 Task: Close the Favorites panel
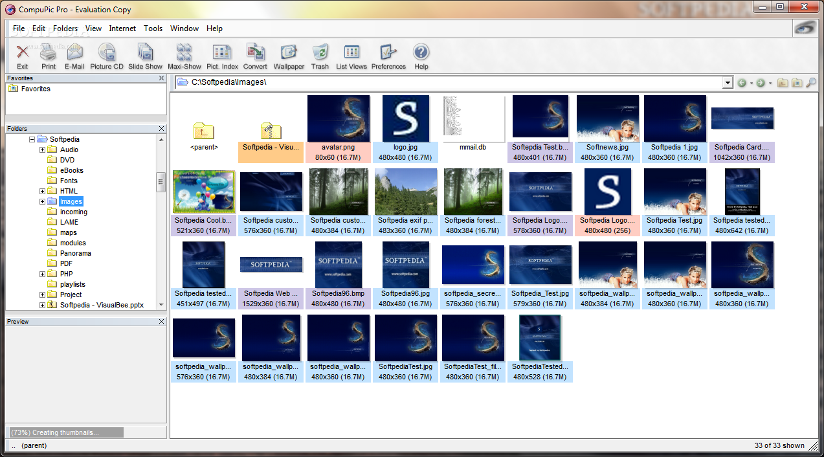162,78
